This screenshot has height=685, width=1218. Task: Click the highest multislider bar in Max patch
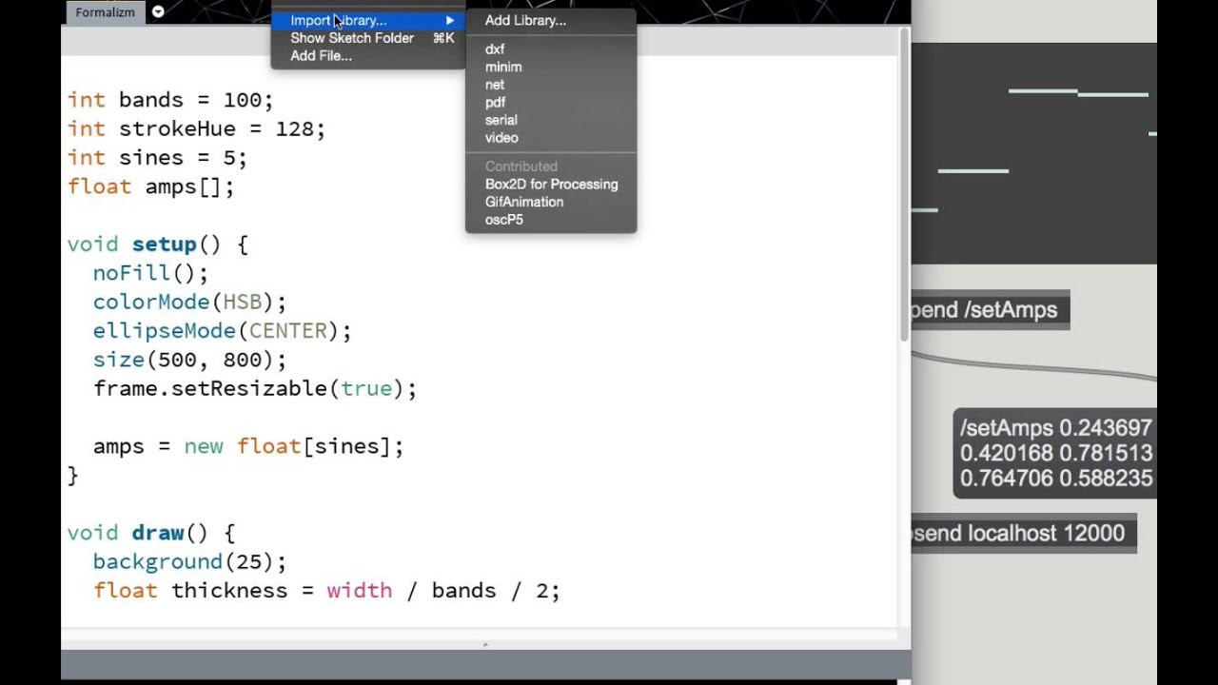point(1043,91)
